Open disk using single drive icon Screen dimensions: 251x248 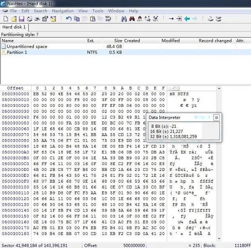pos(210,19)
